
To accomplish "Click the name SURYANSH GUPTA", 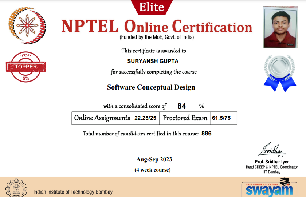I will pos(153,61).
